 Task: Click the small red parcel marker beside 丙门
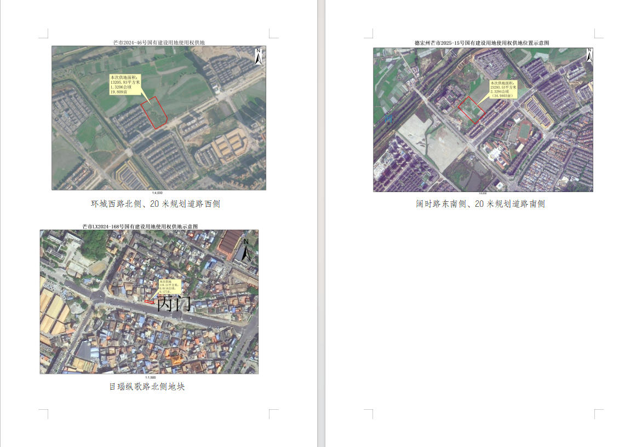click(149, 301)
